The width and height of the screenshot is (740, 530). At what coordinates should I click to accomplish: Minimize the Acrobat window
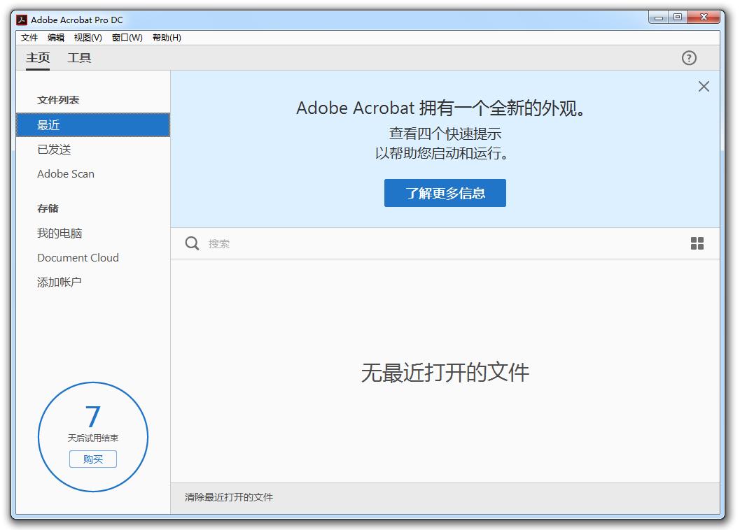(x=658, y=17)
